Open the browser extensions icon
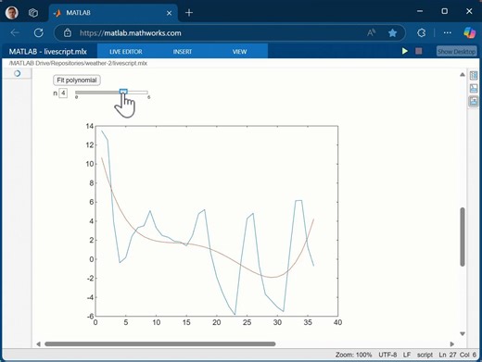 click(422, 32)
